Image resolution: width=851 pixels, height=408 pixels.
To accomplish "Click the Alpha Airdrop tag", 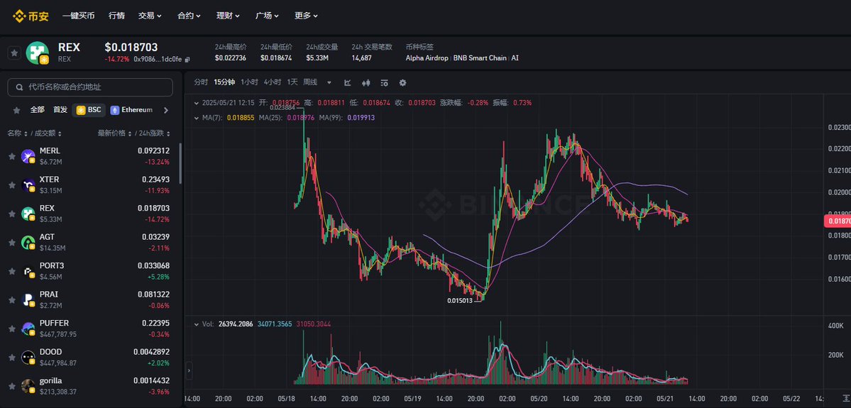I will pyautogui.click(x=428, y=58).
